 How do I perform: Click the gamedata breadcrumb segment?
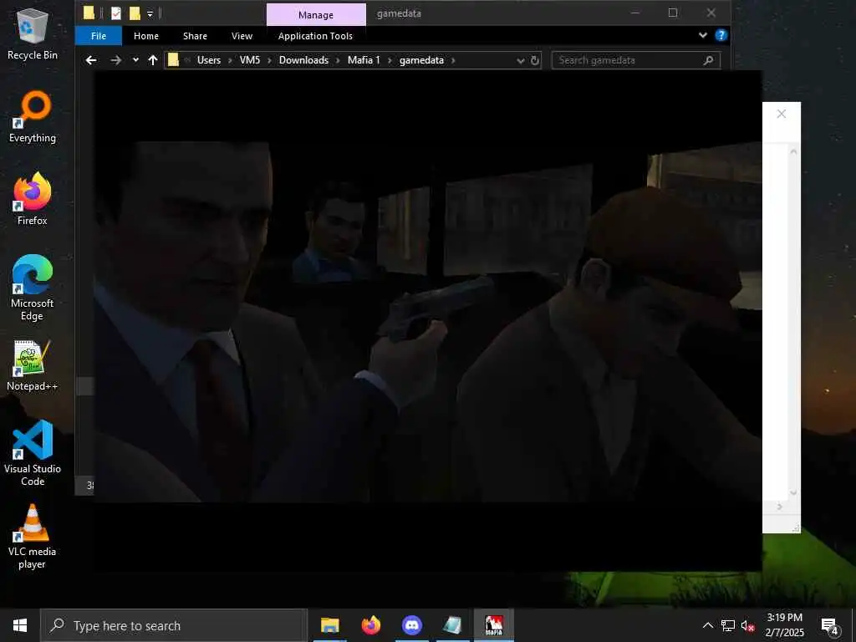(x=421, y=60)
